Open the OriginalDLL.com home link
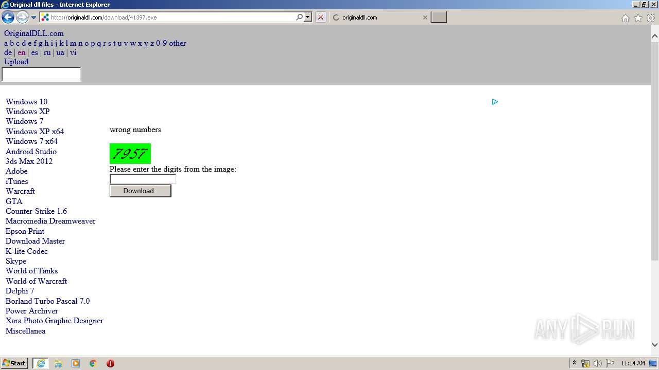 [34, 33]
